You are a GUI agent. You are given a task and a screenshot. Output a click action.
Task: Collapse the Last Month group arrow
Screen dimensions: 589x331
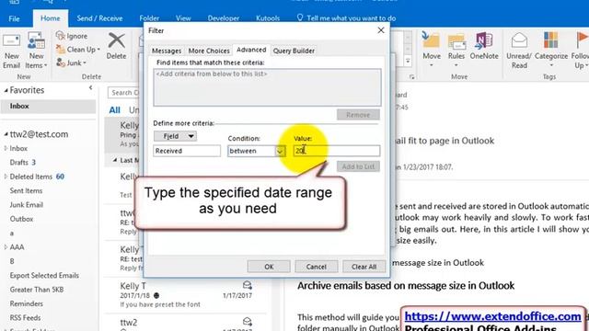[x=115, y=160]
